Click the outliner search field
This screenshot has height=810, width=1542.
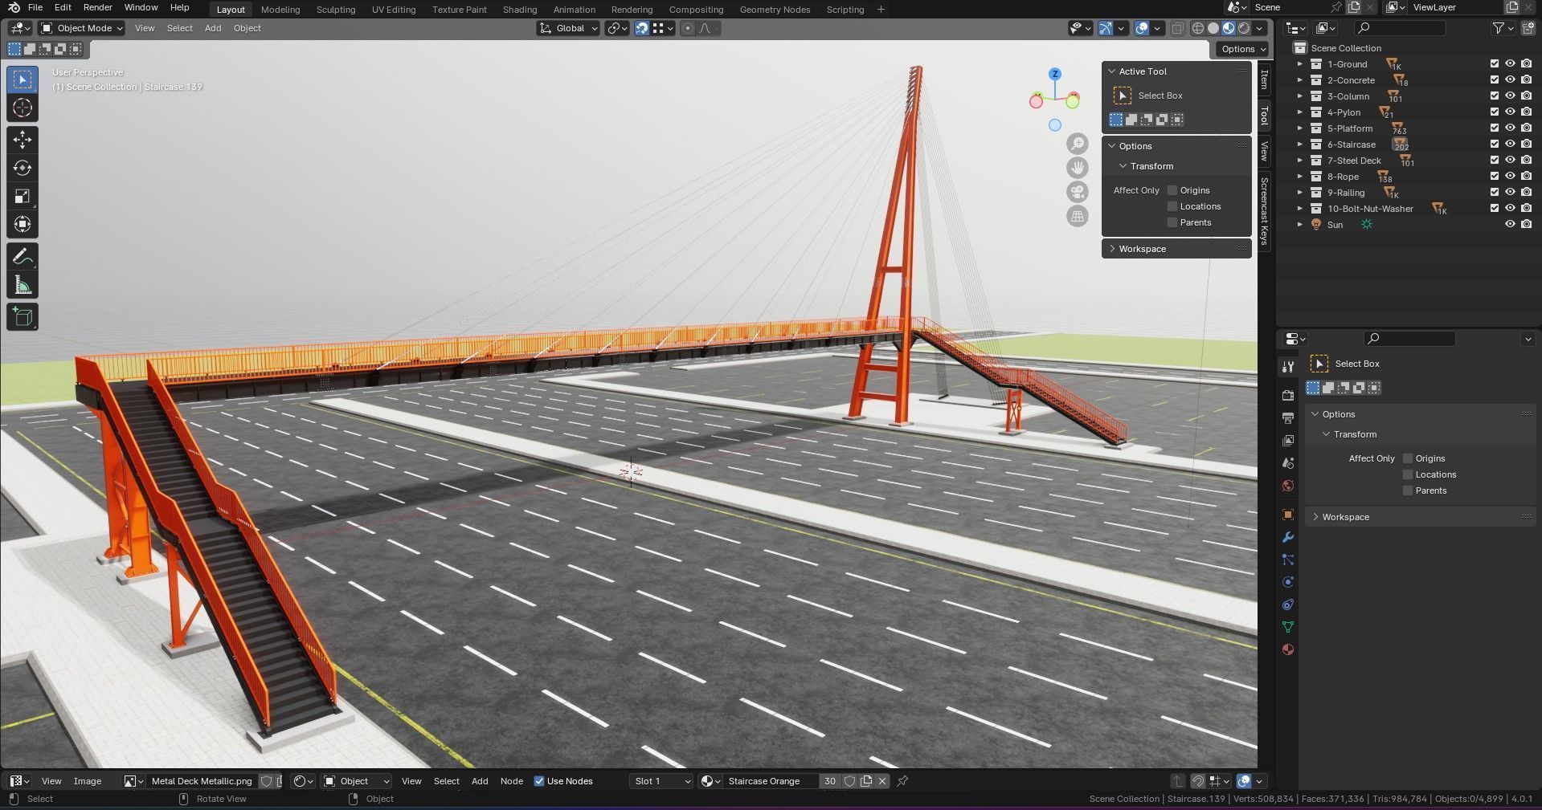click(1400, 28)
